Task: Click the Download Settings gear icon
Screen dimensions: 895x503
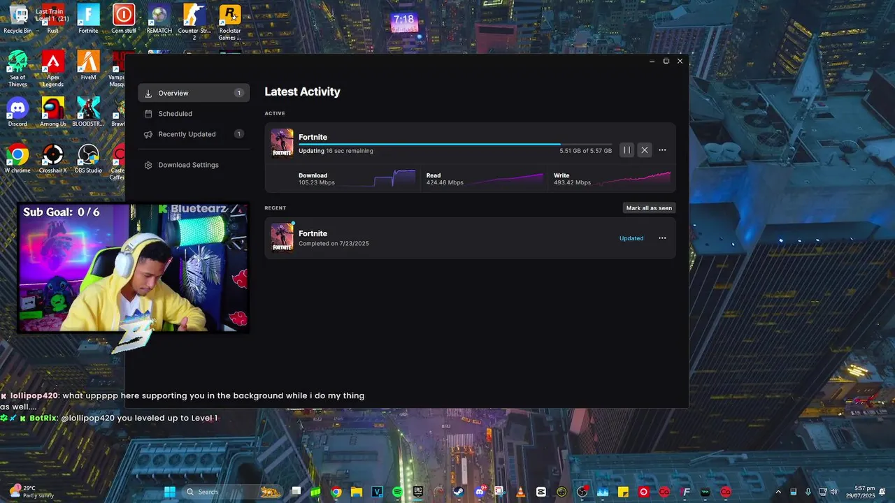Action: 148,165
